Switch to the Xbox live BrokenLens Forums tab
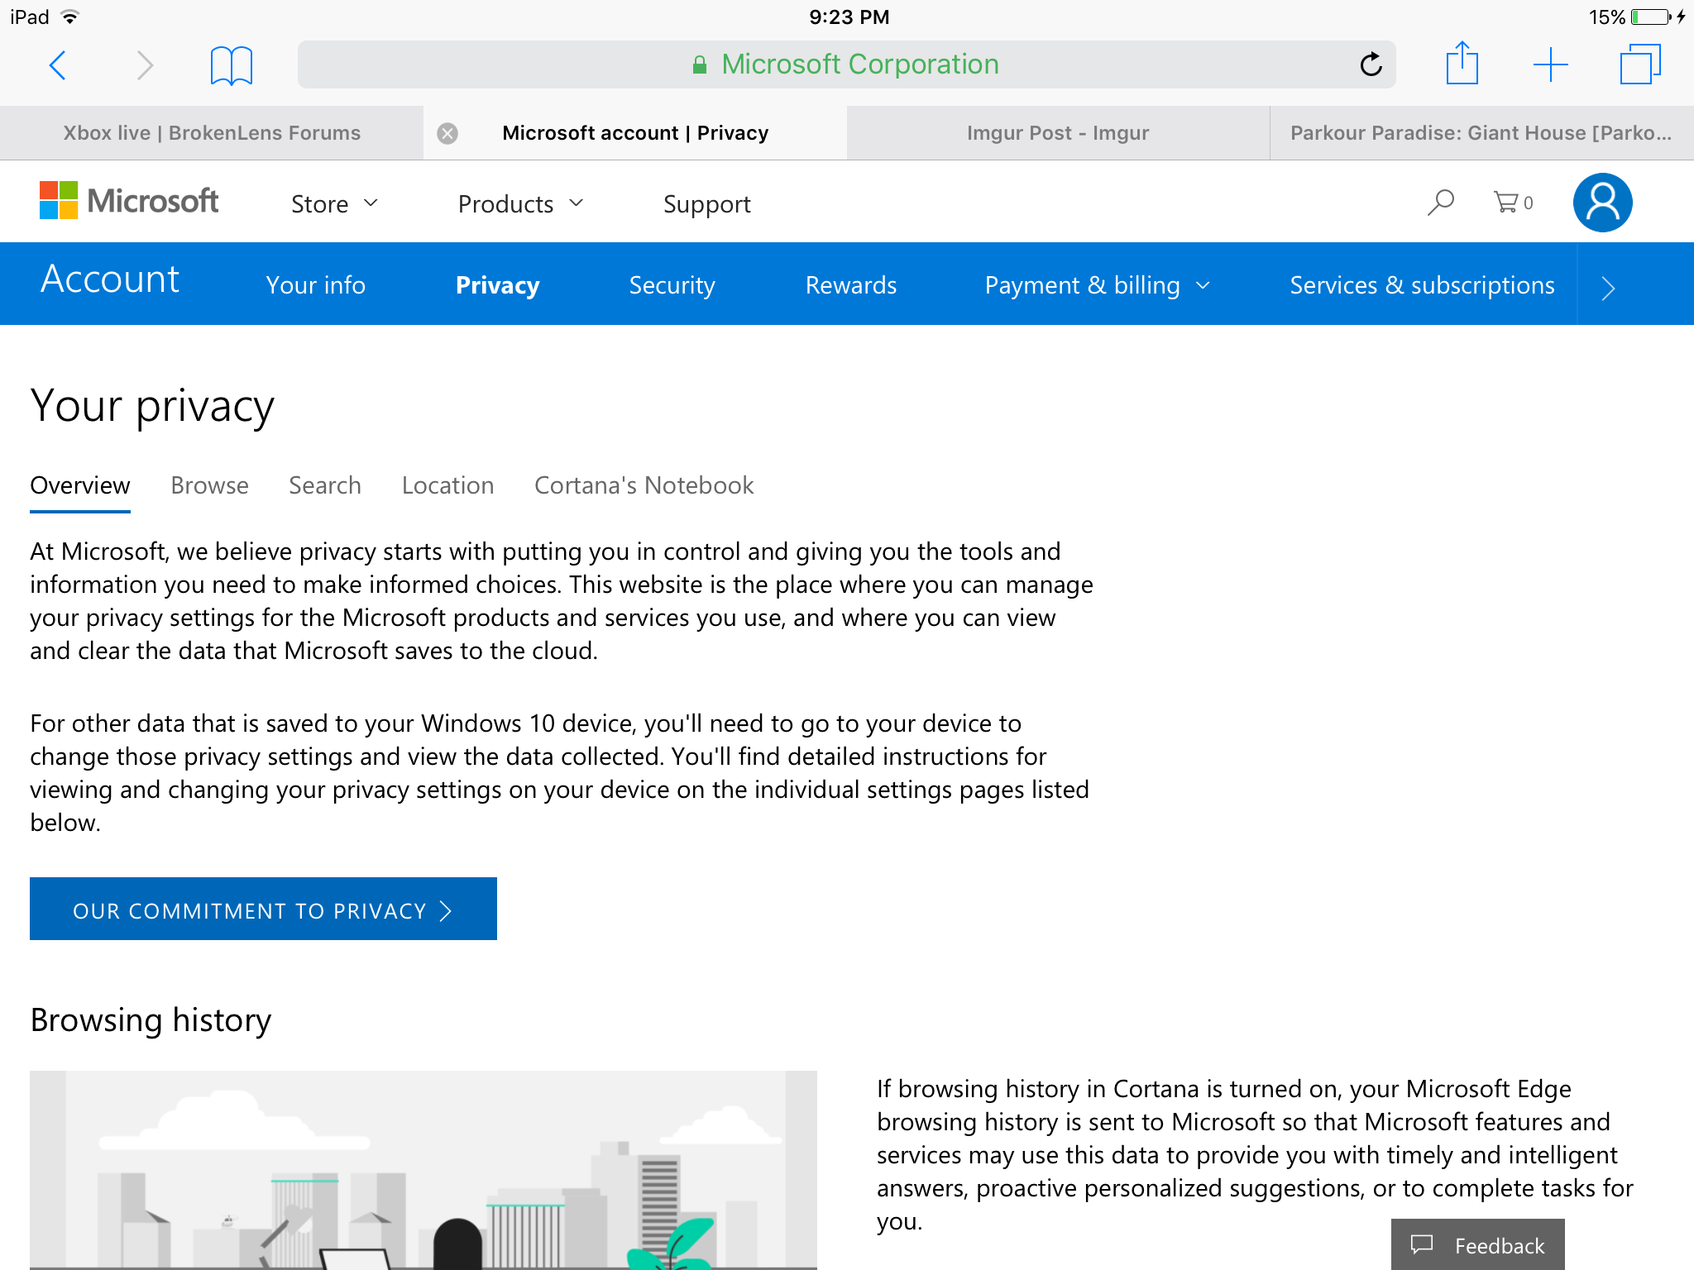1694x1270 pixels. click(212, 133)
